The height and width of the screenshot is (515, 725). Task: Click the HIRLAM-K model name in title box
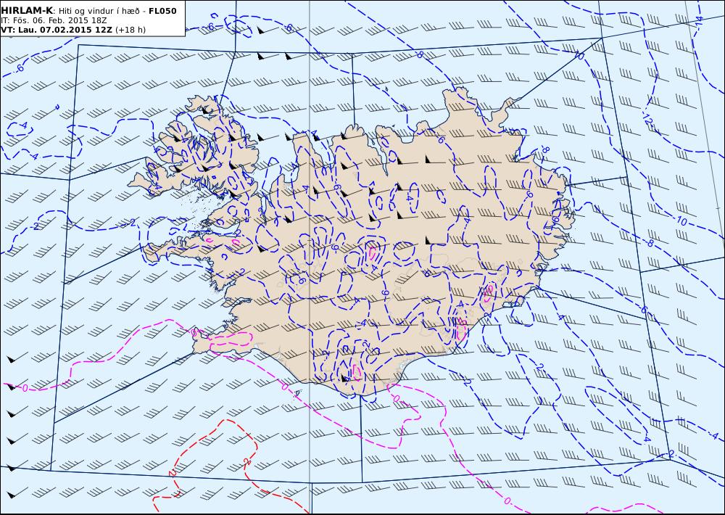coord(27,11)
